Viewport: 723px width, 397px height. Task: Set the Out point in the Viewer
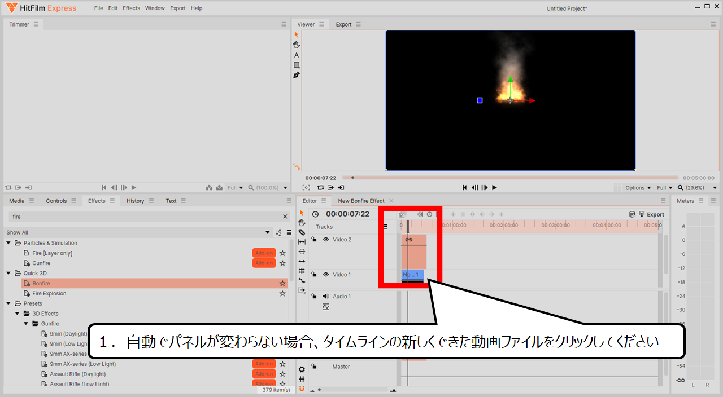pos(341,188)
